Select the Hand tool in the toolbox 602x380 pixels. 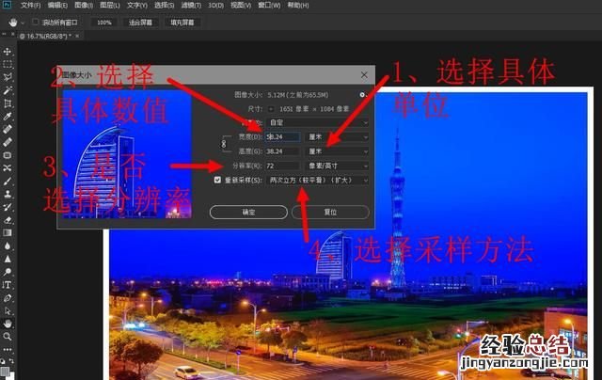tap(8, 324)
